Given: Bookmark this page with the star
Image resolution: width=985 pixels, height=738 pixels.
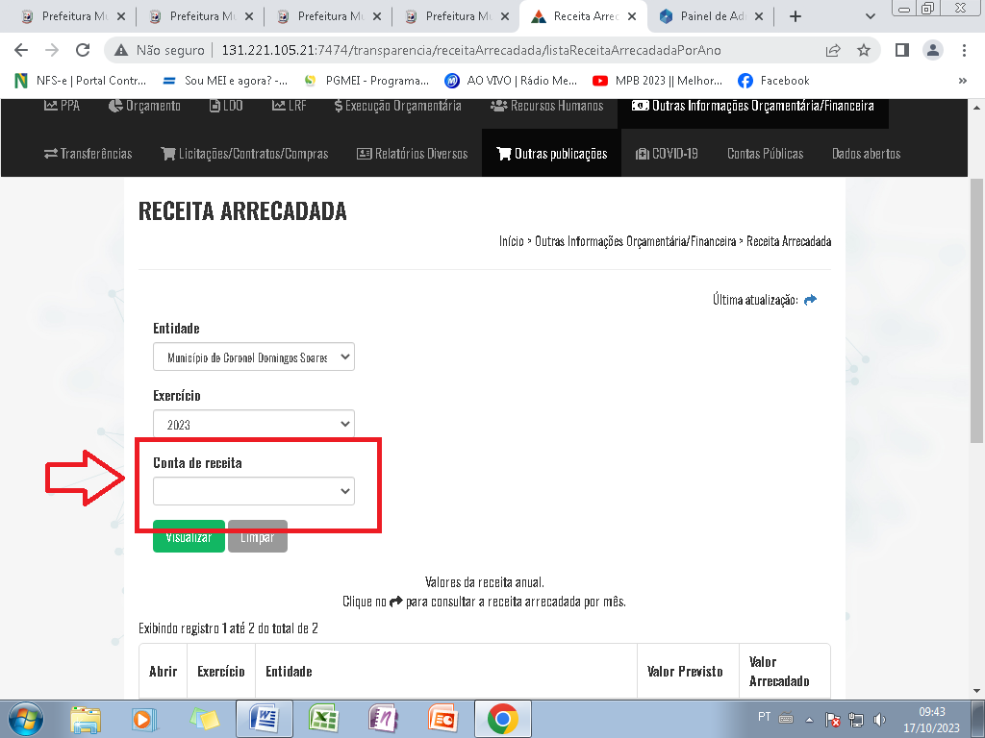Looking at the screenshot, I should 864,50.
